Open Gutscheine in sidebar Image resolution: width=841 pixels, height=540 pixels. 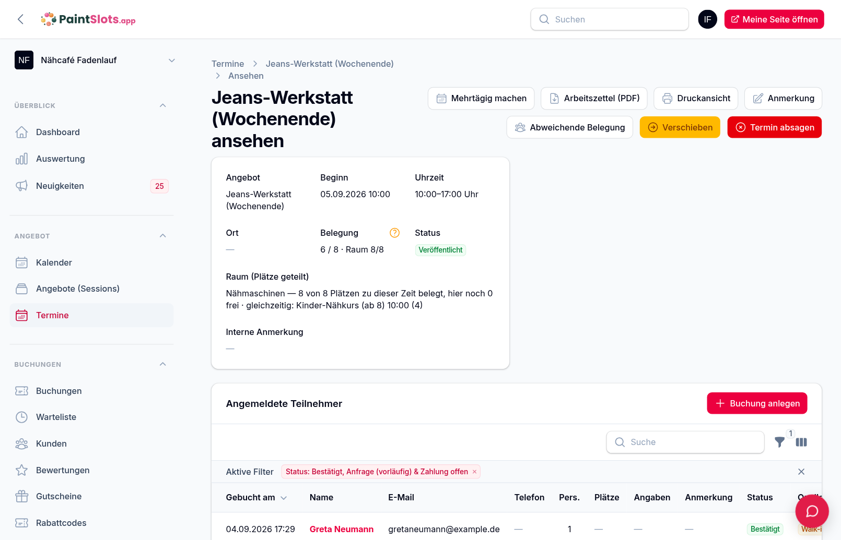[91, 496]
